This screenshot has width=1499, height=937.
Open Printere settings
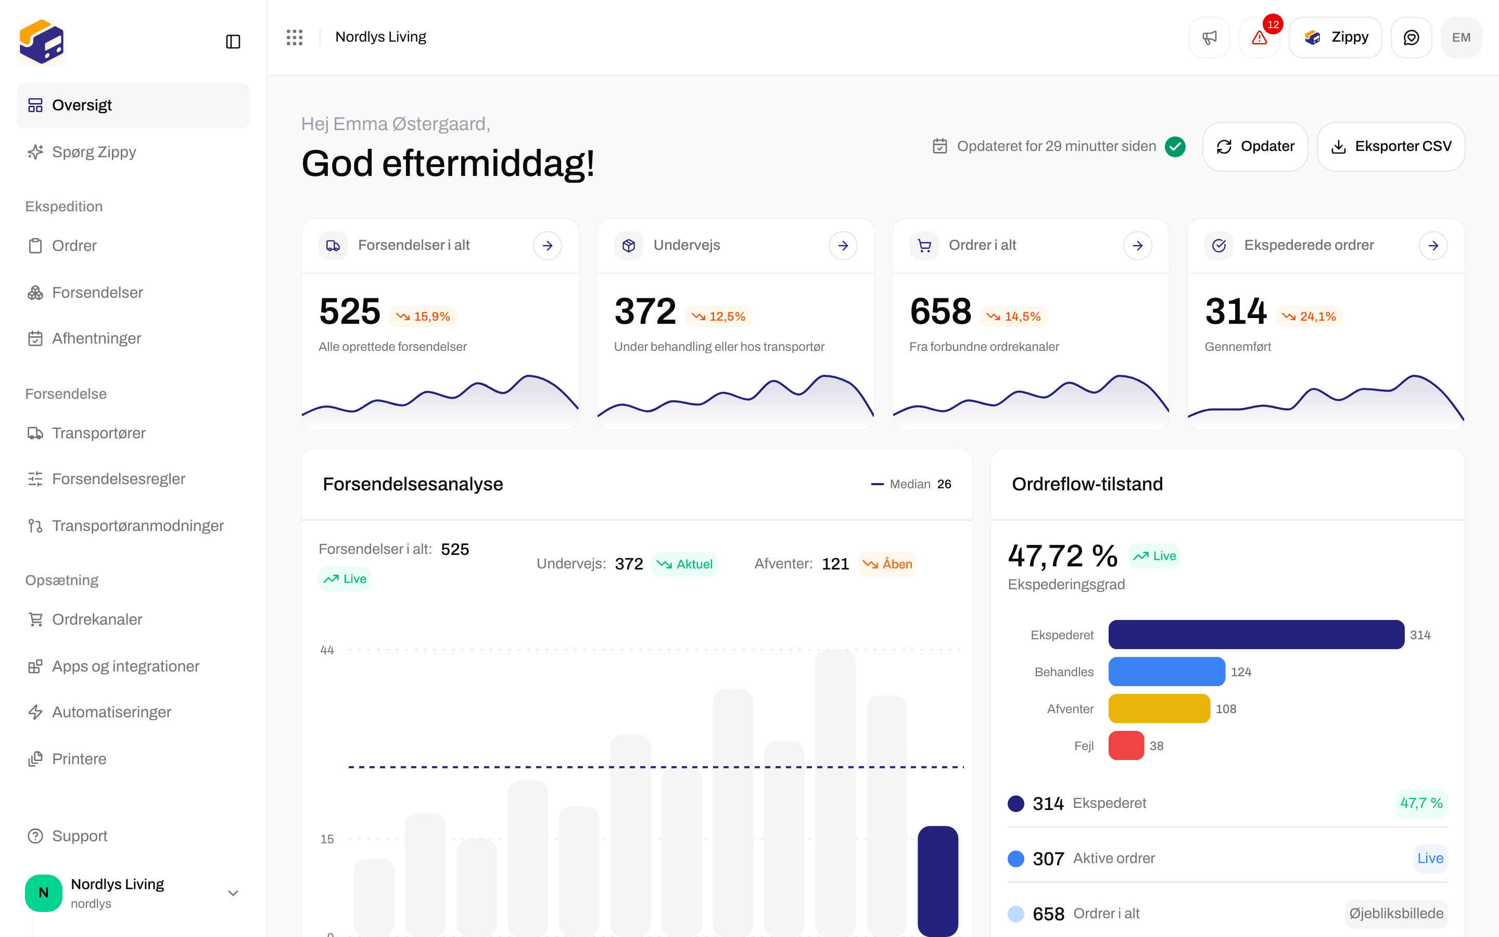133,758
